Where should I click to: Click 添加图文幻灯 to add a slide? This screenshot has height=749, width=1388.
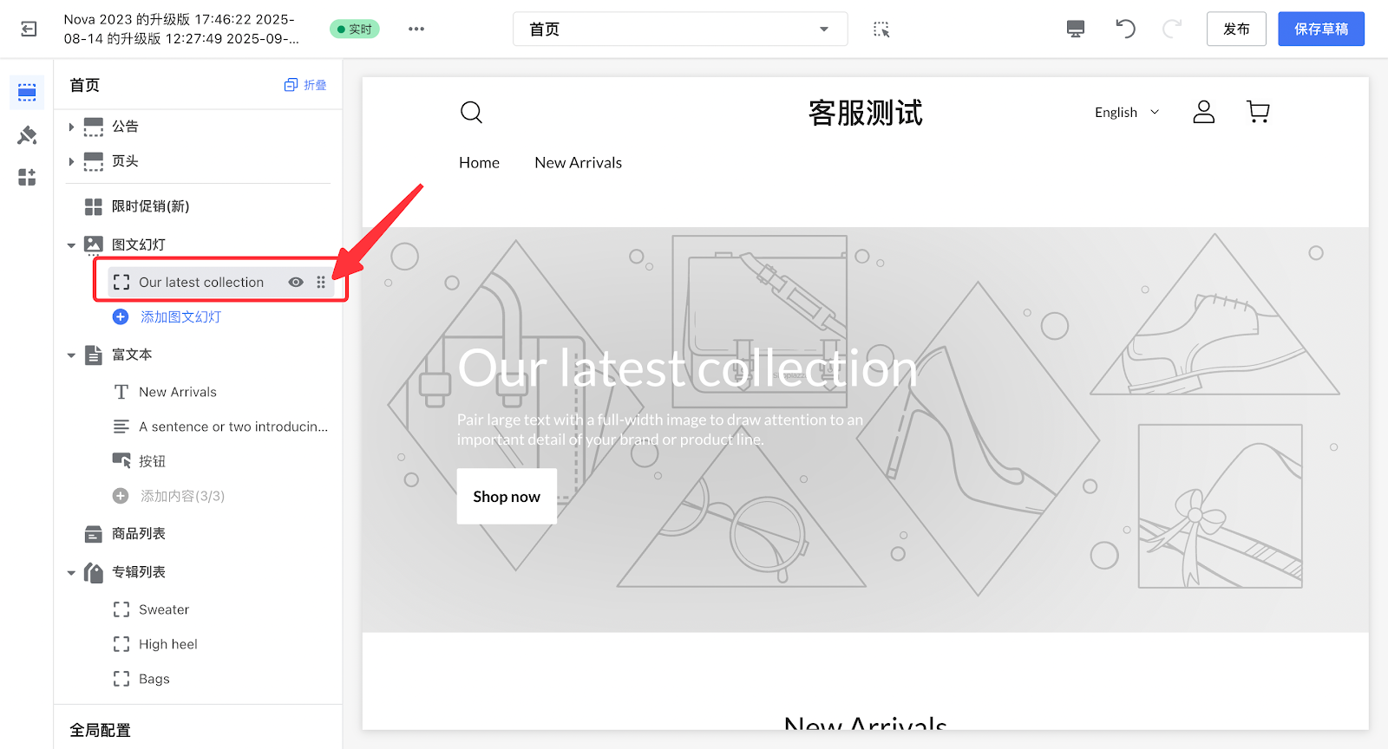pyautogui.click(x=180, y=317)
